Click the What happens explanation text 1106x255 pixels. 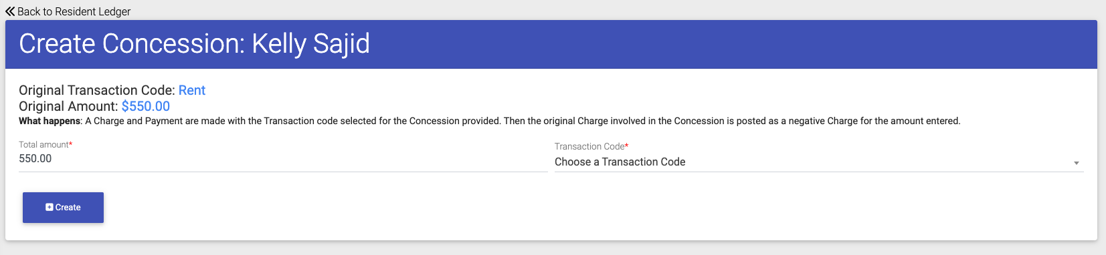point(489,121)
